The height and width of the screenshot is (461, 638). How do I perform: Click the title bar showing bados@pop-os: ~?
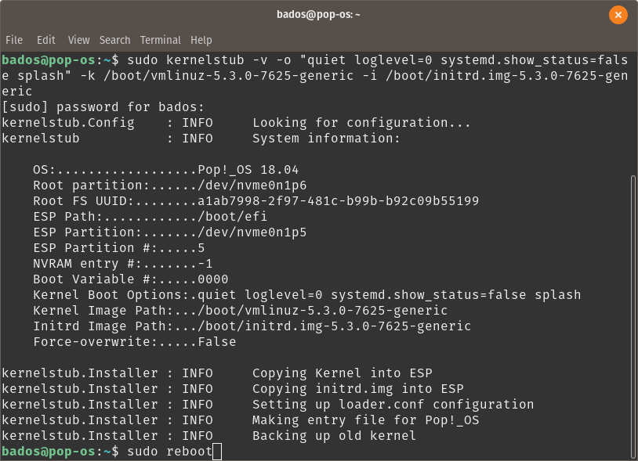pyautogui.click(x=319, y=13)
